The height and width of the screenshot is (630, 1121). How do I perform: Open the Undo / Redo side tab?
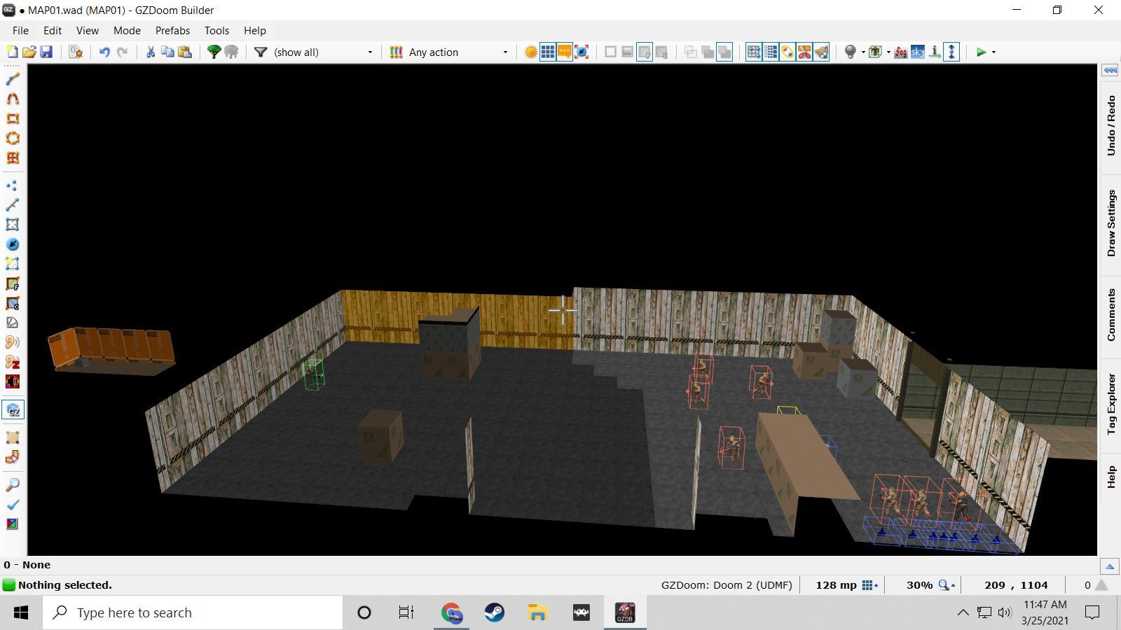pyautogui.click(x=1110, y=126)
